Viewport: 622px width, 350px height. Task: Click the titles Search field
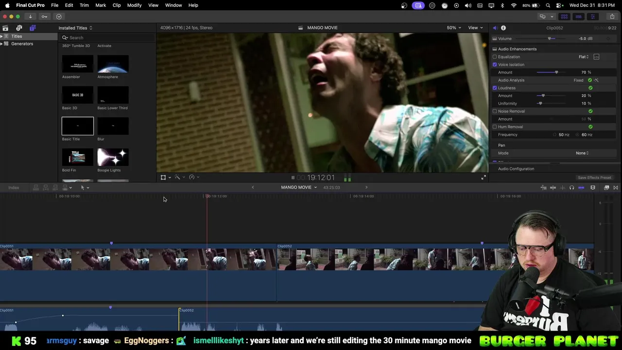tap(107, 37)
